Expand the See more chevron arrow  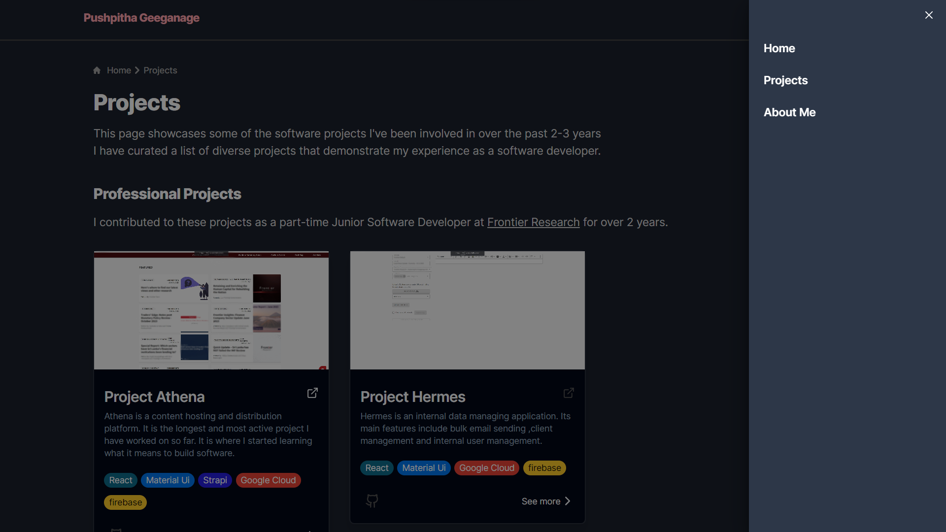point(568,501)
